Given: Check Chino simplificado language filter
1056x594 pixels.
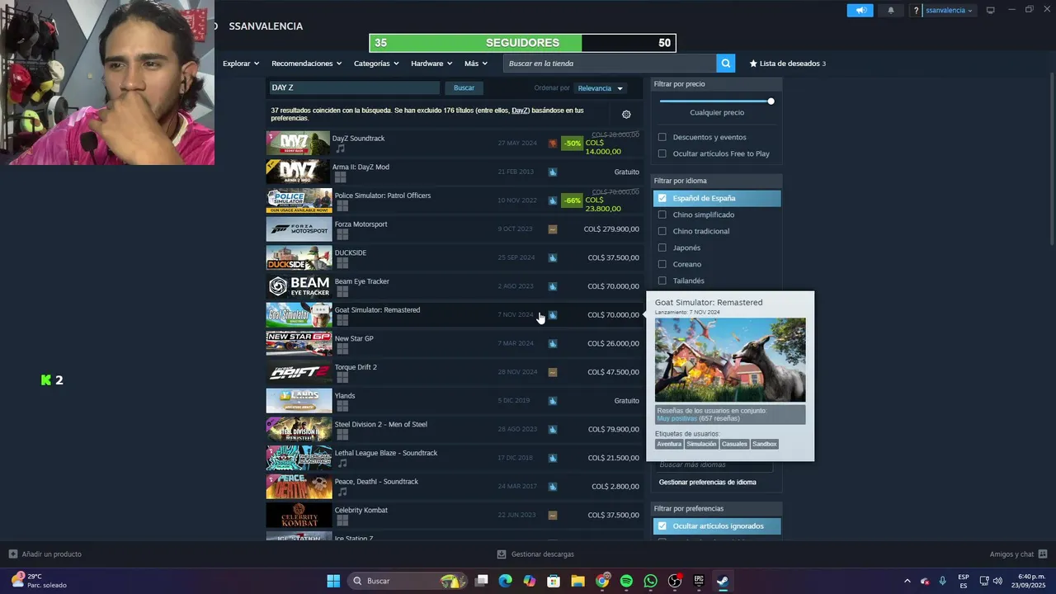Looking at the screenshot, I should pos(662,214).
